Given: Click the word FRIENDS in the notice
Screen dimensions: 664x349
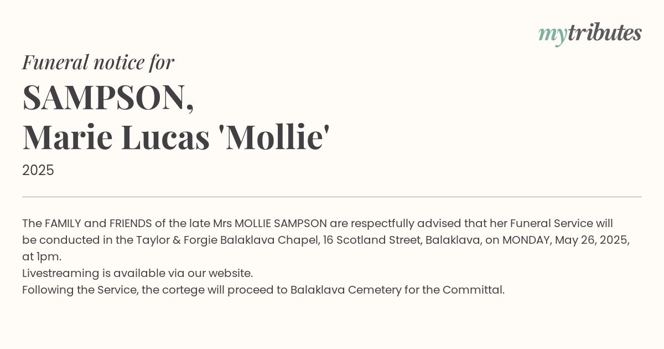Looking at the screenshot, I should pyautogui.click(x=131, y=223).
